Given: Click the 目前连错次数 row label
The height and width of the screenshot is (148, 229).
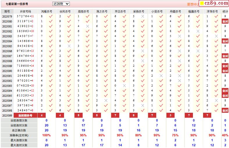Looking at the screenshot, I should 19,121.
